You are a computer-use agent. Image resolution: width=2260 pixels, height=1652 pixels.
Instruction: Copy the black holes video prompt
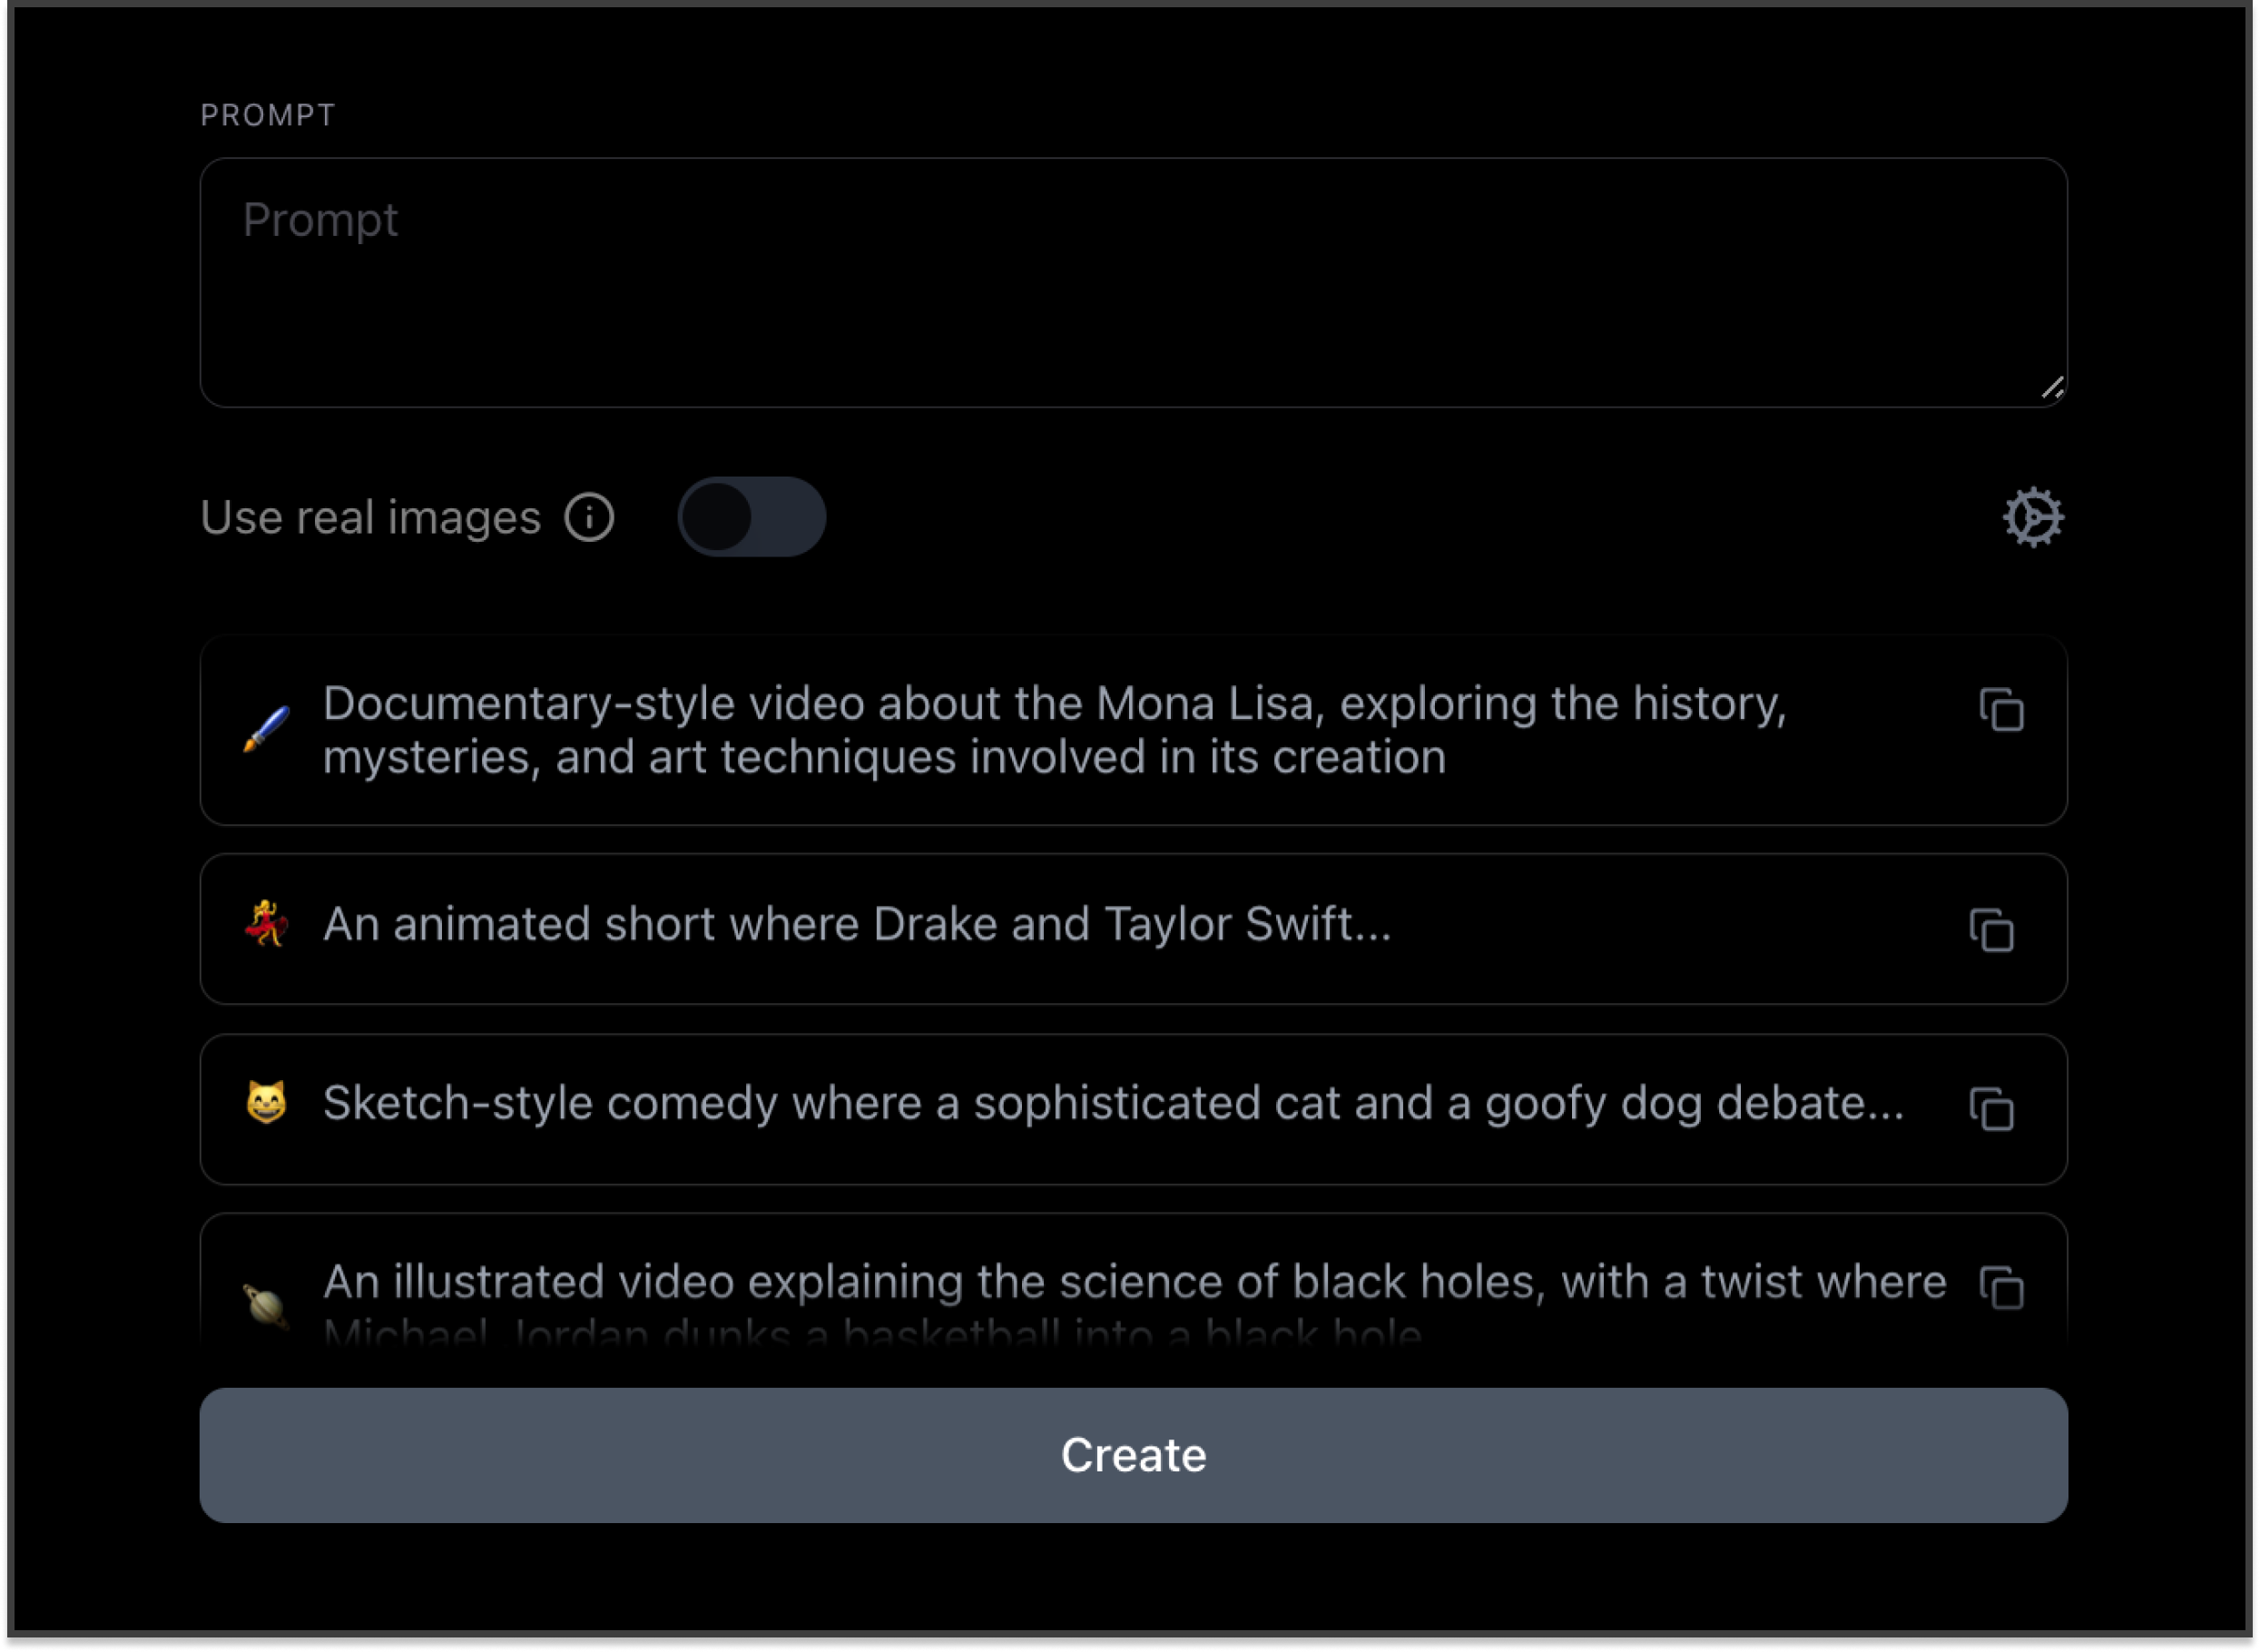2001,1287
